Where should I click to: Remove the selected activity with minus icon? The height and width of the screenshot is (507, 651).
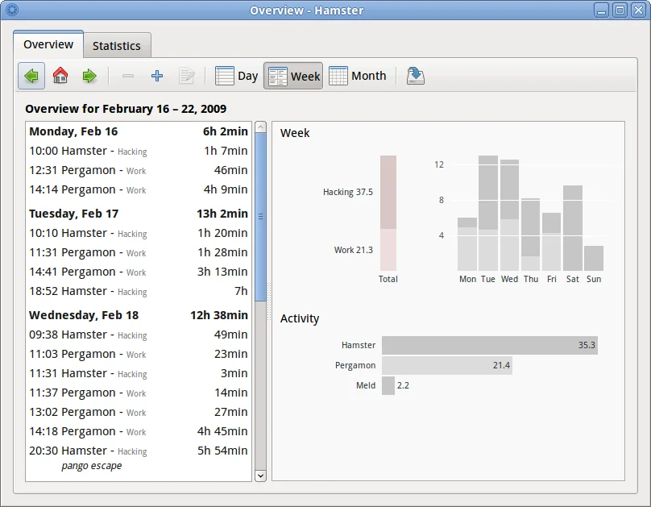click(127, 77)
